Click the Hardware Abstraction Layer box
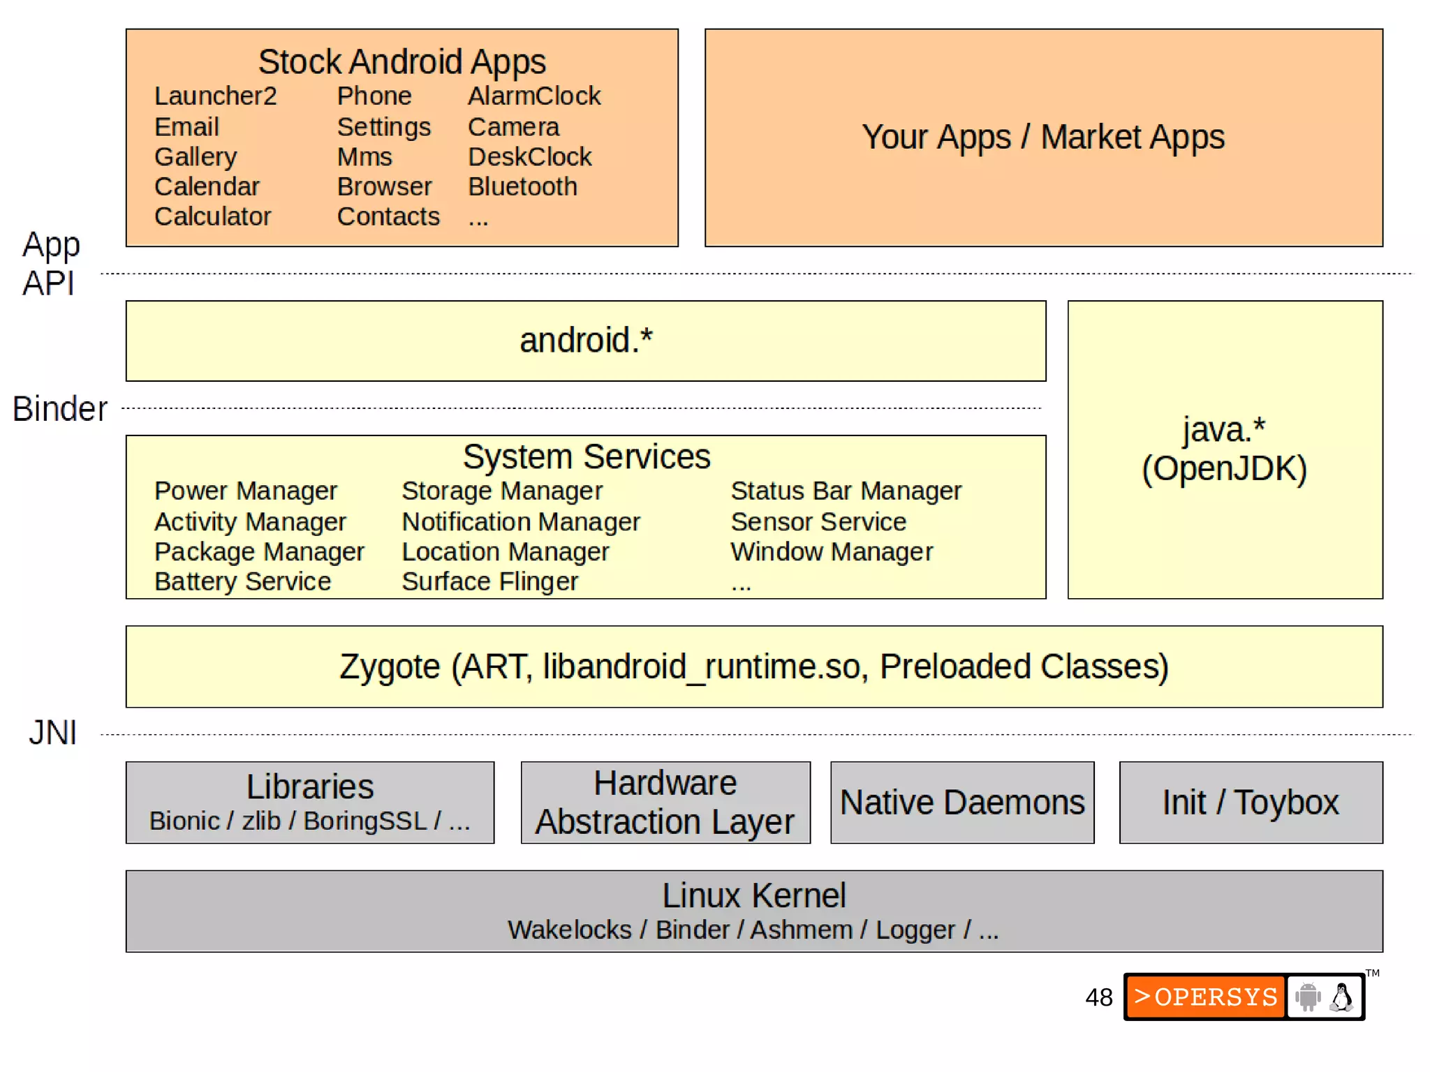Viewport: 1430px width, 1072px height. (665, 802)
